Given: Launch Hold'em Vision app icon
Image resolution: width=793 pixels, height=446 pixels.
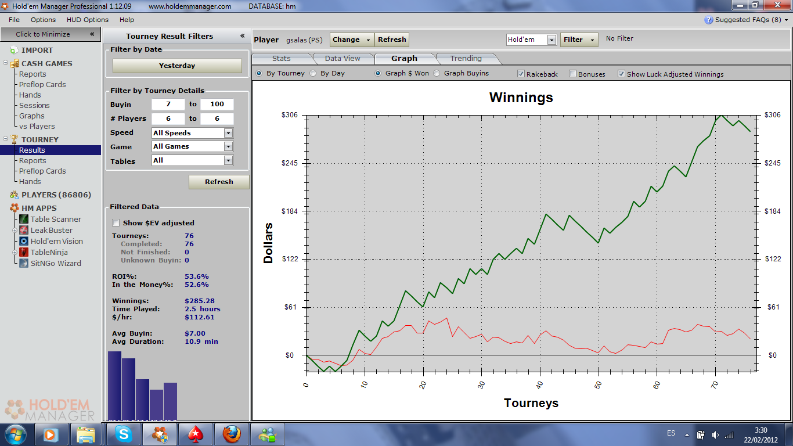Looking at the screenshot, I should pos(24,241).
